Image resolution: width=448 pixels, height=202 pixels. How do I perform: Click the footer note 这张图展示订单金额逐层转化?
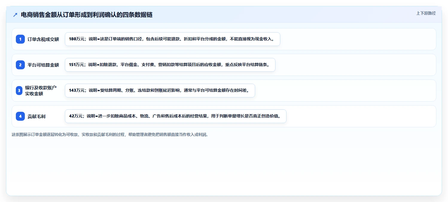[x=110, y=134]
